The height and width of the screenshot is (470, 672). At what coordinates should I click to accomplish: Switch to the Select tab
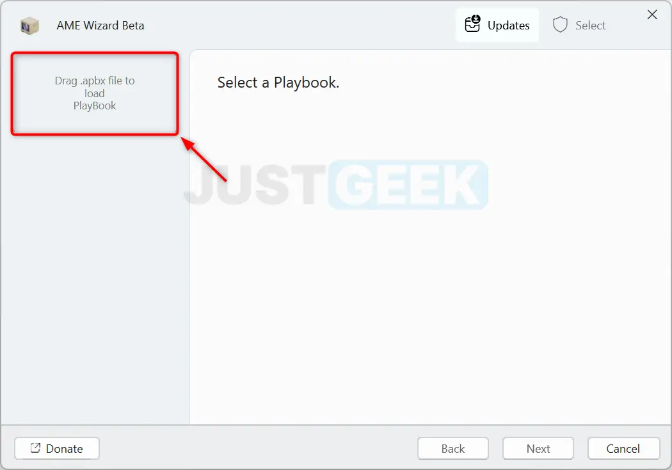pyautogui.click(x=579, y=25)
